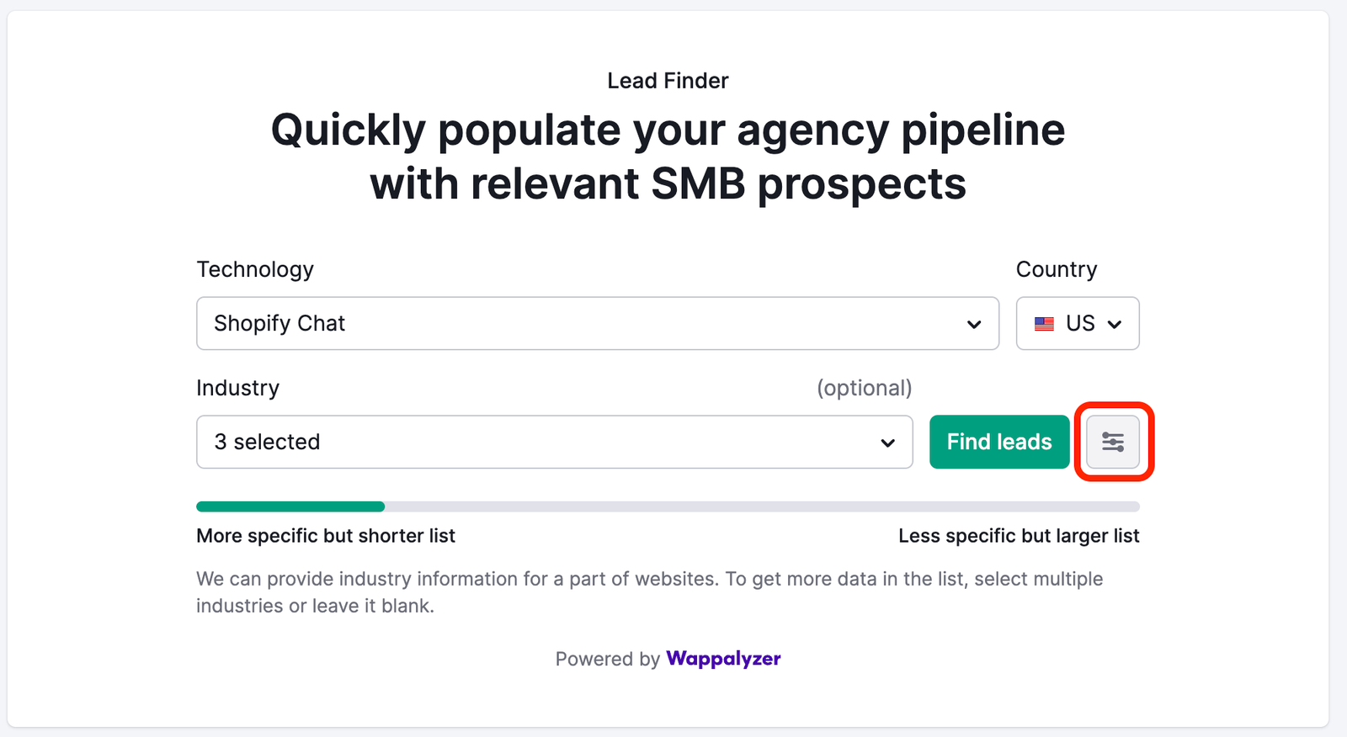Screen dimensions: 1347x737
Task: Click the More specific but shorter list label
Action: pos(325,535)
